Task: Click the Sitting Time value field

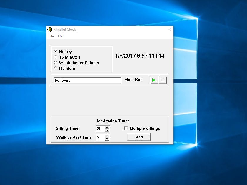Action: coord(101,129)
